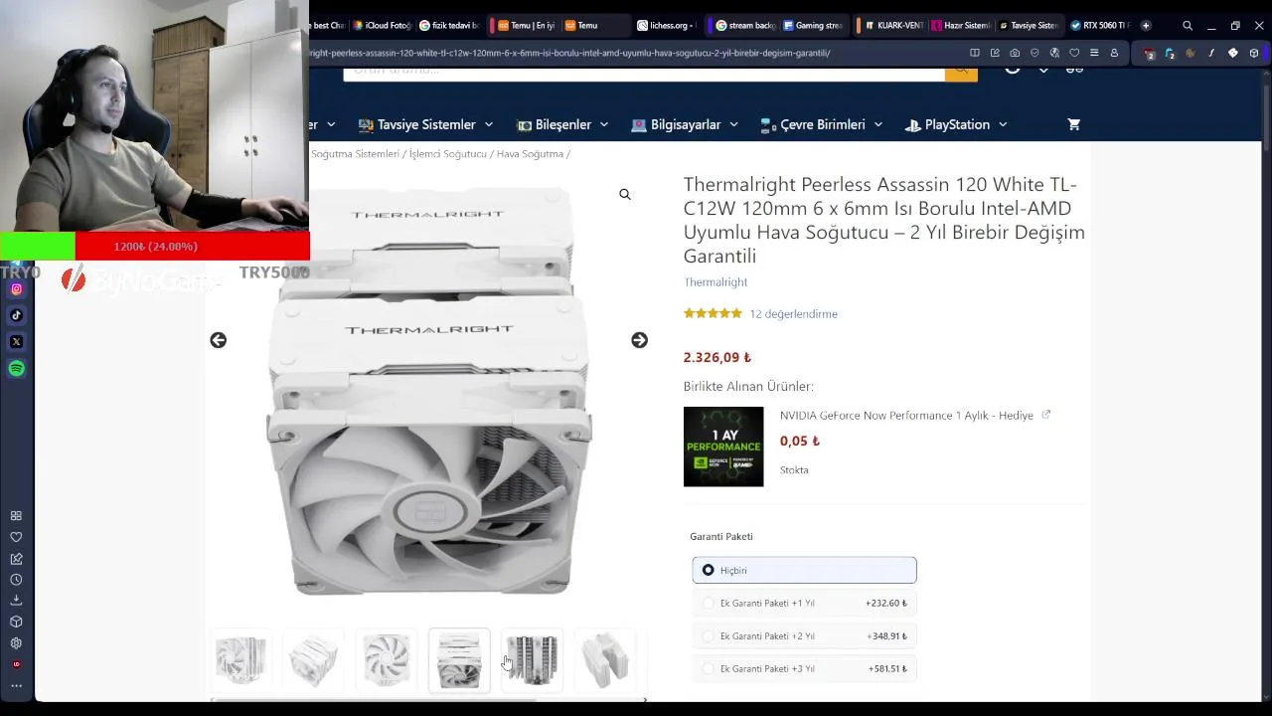
Task: Open Spotify icon in browser sidebar
Action: (16, 369)
